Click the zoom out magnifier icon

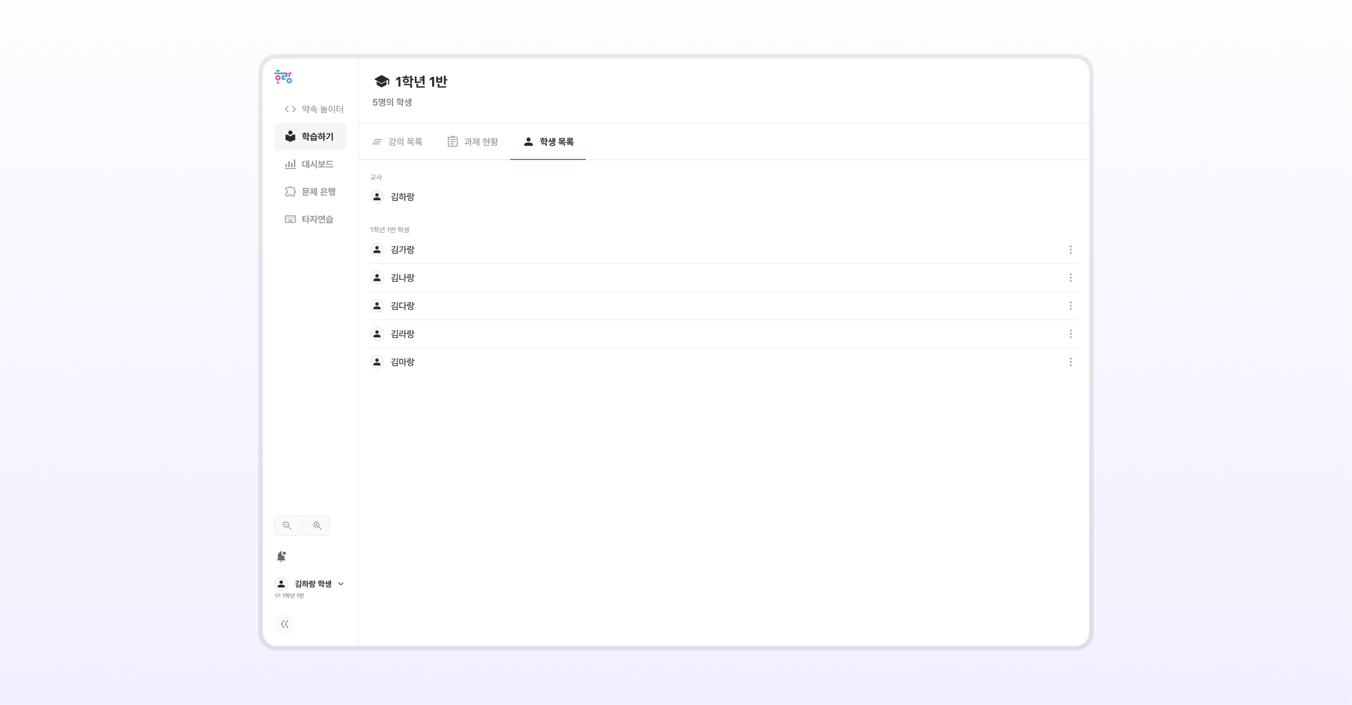[x=287, y=525]
